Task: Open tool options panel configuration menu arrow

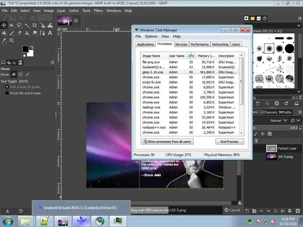Action: tap(52, 62)
